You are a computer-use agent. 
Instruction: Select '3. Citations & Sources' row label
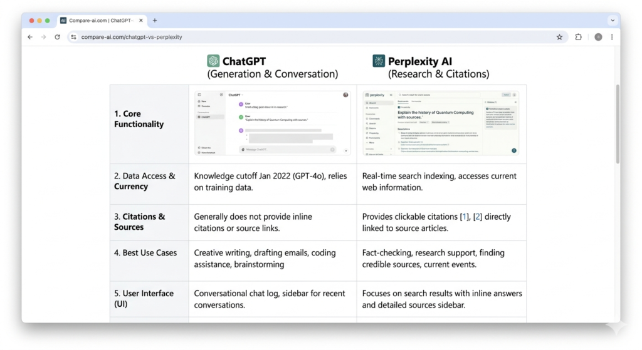click(x=140, y=222)
